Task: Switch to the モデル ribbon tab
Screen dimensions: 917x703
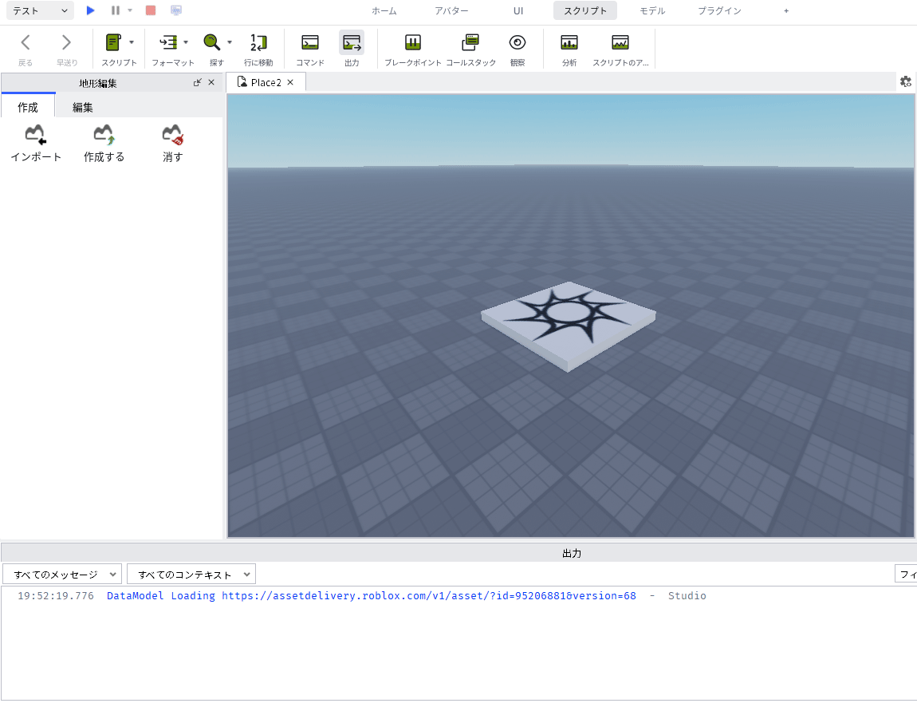Action: tap(652, 10)
